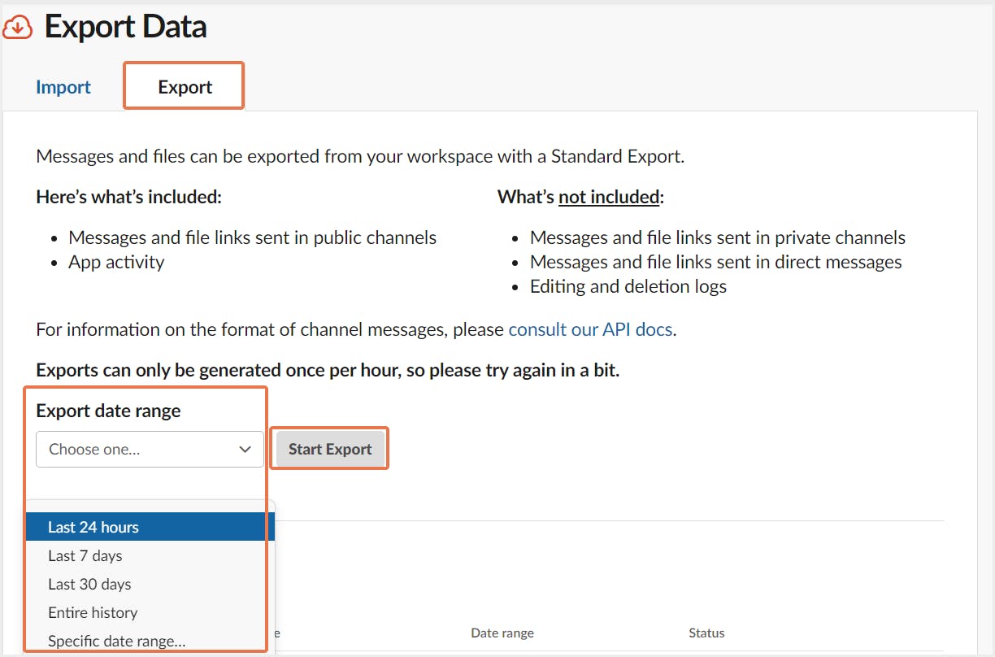The height and width of the screenshot is (657, 995).
Task: Click the Status column header
Action: pyautogui.click(x=706, y=633)
